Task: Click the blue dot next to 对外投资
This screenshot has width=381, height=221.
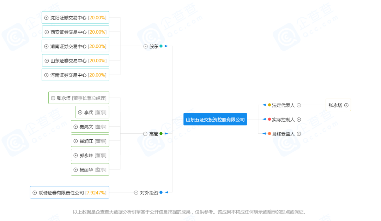Action: click(x=161, y=192)
